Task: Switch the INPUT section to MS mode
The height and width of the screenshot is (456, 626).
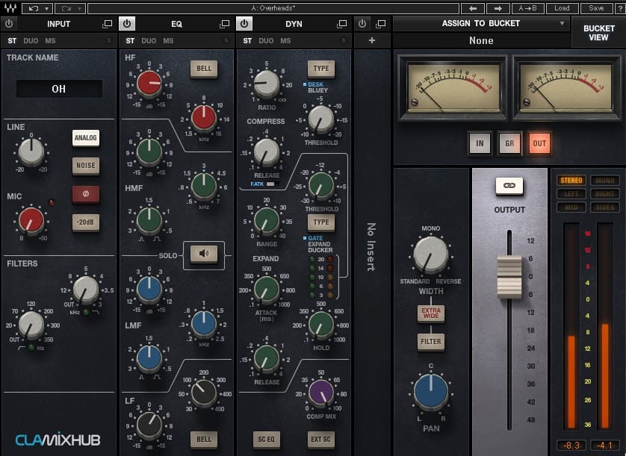Action: click(x=51, y=40)
